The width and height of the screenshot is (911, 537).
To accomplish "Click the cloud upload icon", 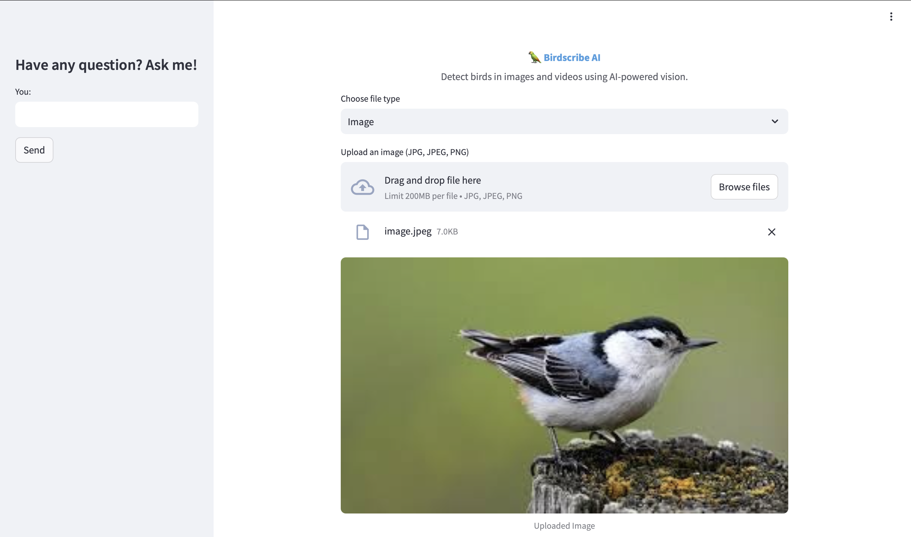I will tap(362, 187).
